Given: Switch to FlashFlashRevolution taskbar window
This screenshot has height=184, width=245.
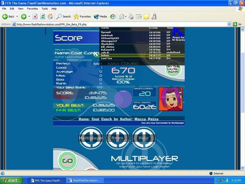Looking at the screenshot, I should (85, 181).
